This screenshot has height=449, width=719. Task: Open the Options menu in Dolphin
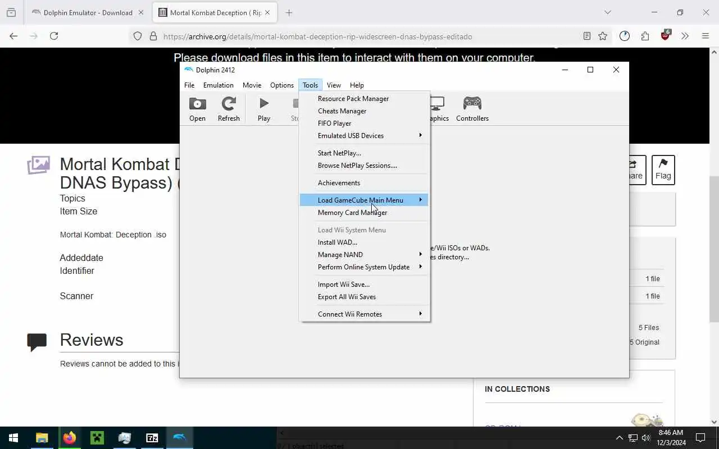[282, 85]
